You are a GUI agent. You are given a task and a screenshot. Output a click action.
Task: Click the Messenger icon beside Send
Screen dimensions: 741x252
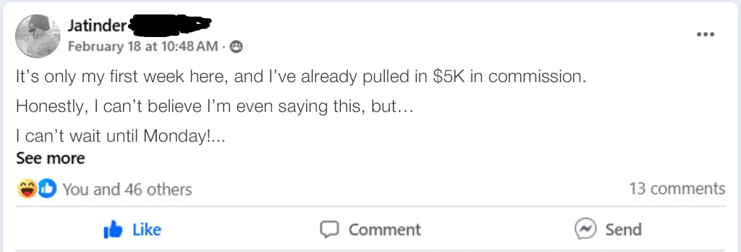coord(584,229)
